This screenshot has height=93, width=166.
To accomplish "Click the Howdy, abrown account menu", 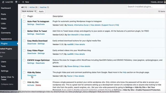I will [157, 2].
